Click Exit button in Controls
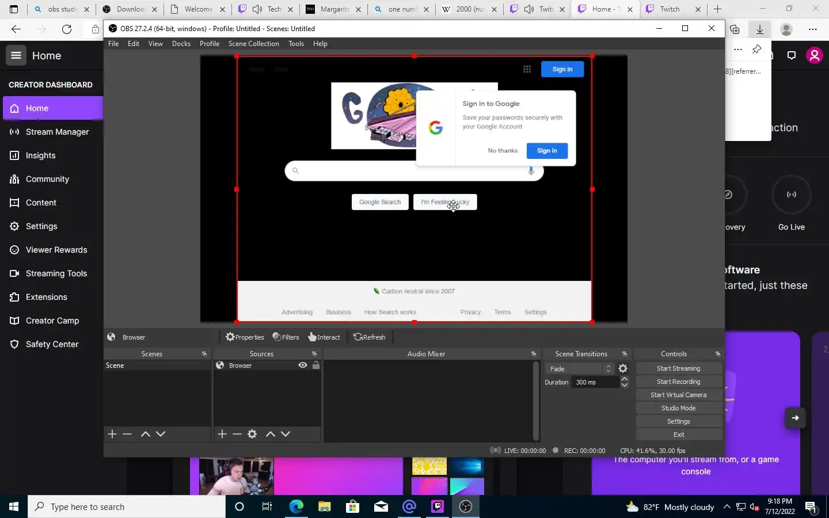 coord(679,435)
